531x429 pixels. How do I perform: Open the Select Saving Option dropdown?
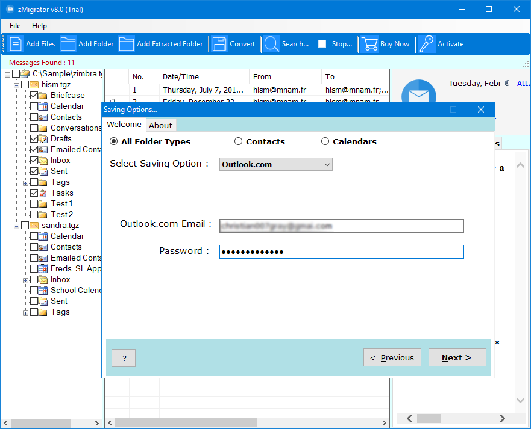[275, 164]
